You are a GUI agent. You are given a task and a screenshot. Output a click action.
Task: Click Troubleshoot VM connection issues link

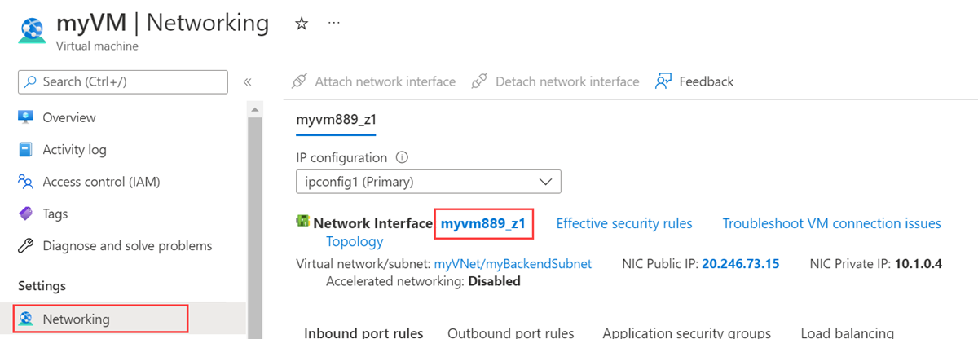pyautogui.click(x=831, y=223)
